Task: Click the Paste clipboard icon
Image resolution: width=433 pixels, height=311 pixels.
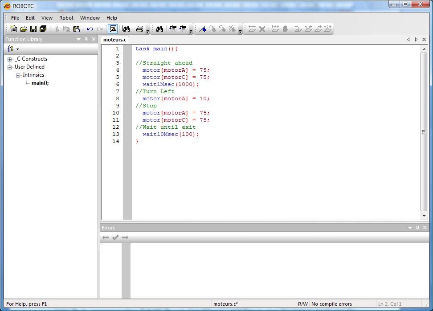Action: (76, 29)
